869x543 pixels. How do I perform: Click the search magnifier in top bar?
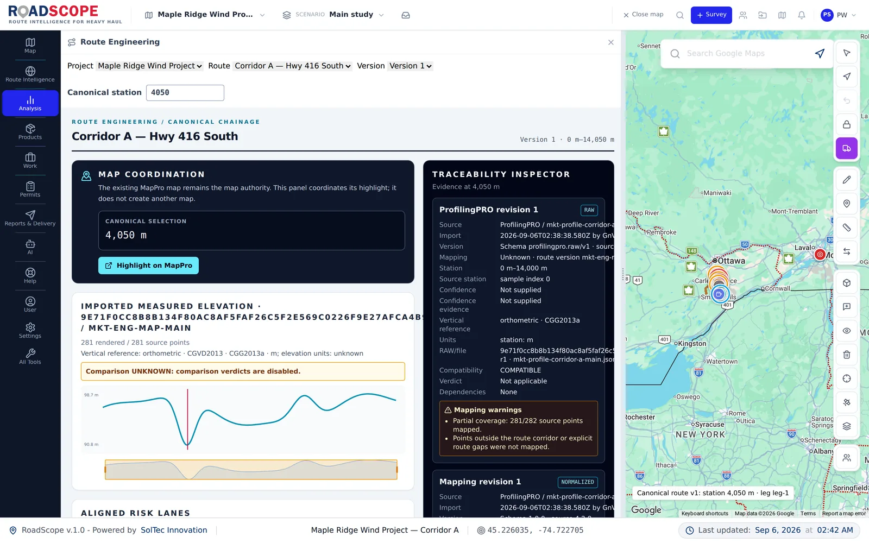679,15
